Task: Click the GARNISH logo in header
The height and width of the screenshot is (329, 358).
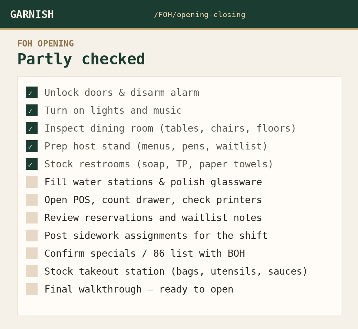Action: 32,14
